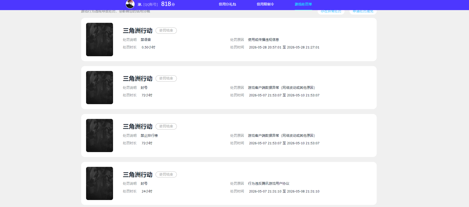469x207 pixels.
Task: Select the 游戏处罚单 tab
Action: coord(303,4)
